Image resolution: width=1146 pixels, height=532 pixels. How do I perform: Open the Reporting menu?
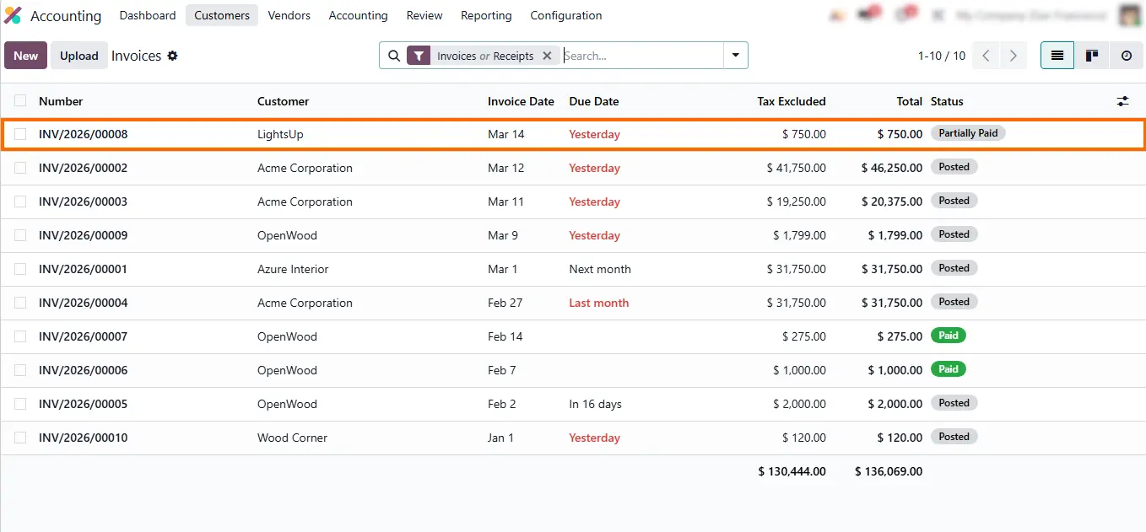point(486,15)
